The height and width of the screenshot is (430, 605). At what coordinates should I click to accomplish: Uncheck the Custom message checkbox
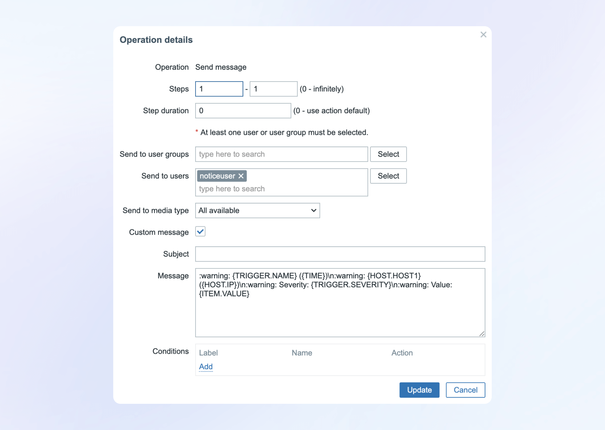[200, 231]
